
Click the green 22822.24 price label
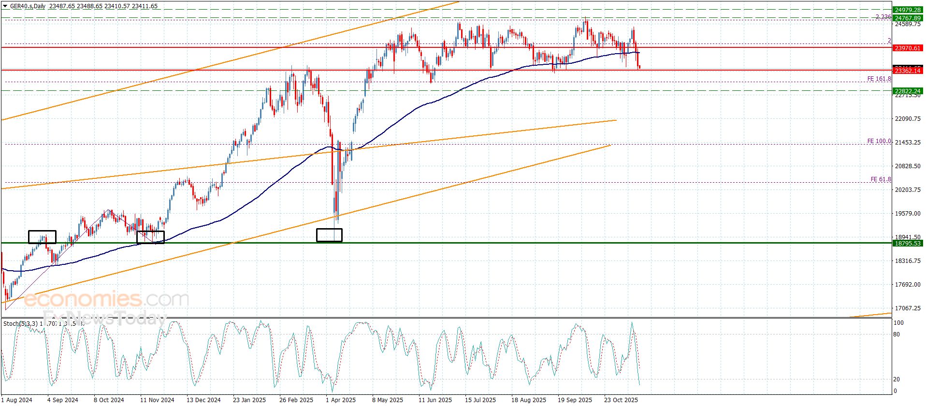click(908, 91)
